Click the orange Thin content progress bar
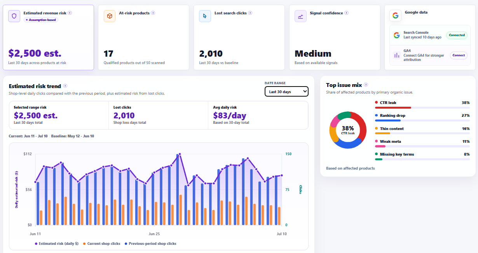 (382, 133)
